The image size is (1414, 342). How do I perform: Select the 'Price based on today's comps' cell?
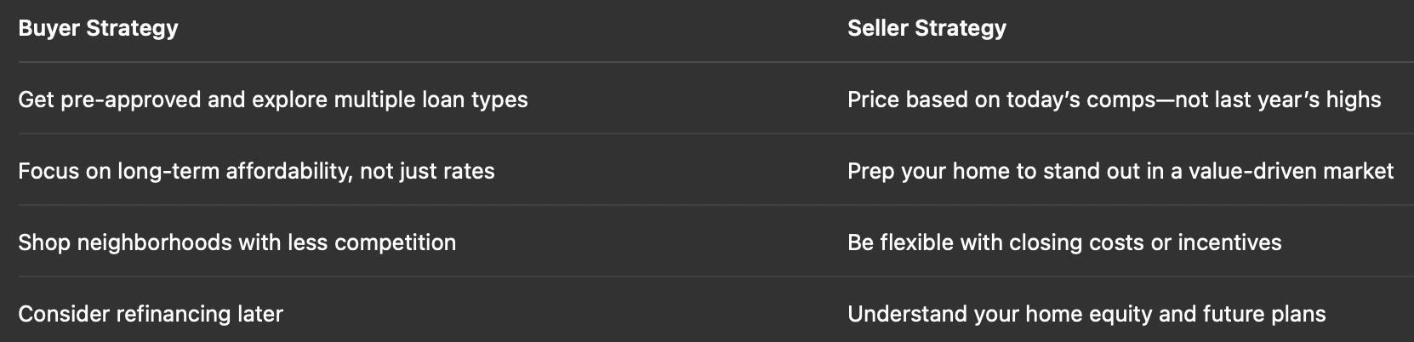1114,100
